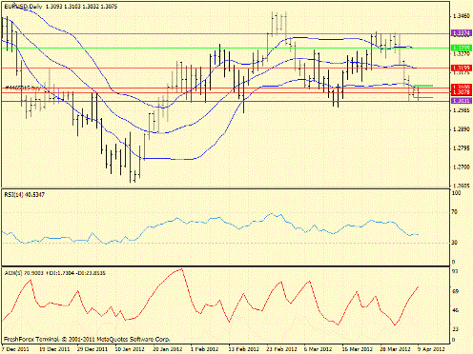Select the 20 Jan 2012 date label
The image size is (473, 354).
[x=168, y=349]
